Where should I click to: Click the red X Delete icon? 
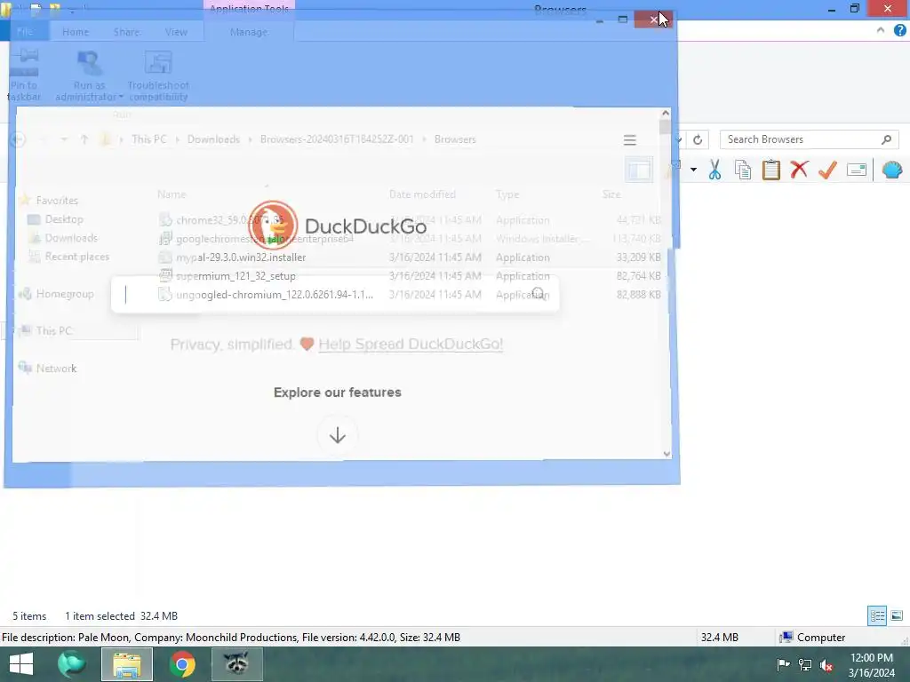click(799, 170)
